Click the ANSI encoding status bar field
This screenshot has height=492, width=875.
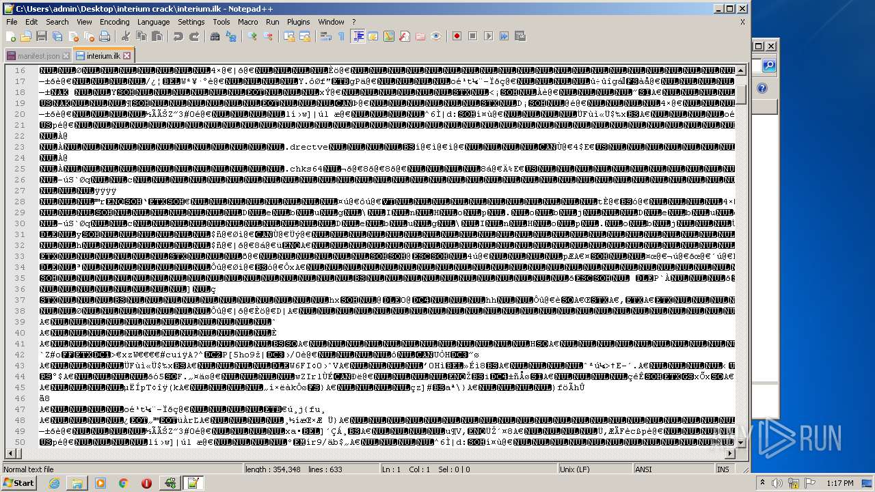click(x=673, y=469)
